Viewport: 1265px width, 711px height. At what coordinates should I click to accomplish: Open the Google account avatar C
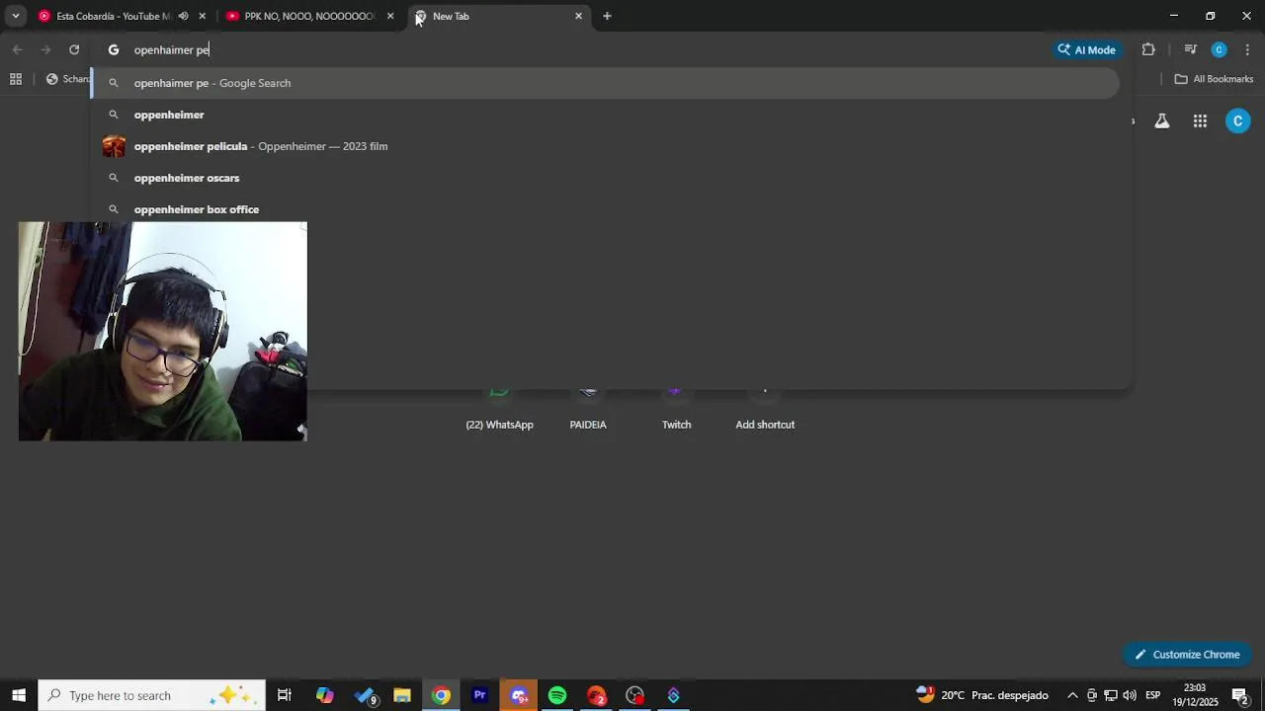pyautogui.click(x=1237, y=120)
